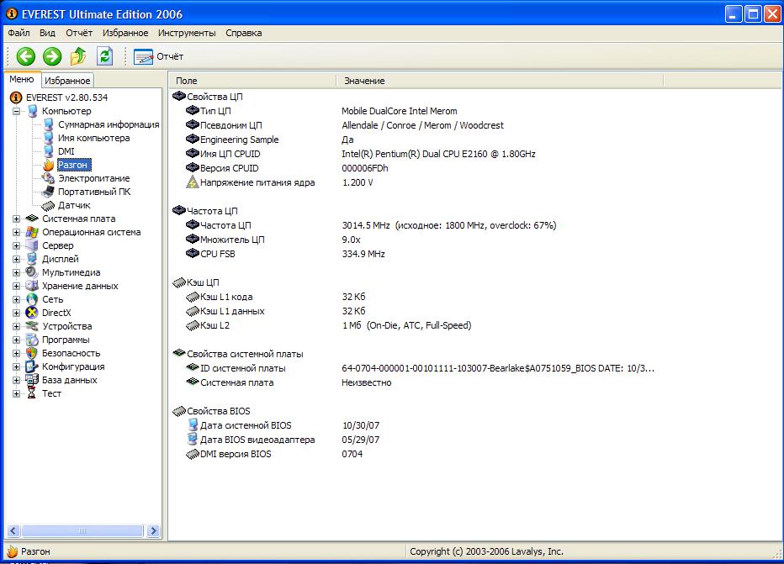Screen dimensions: 784x564
Task: Collapse the Компьютер tree node
Action: point(16,111)
